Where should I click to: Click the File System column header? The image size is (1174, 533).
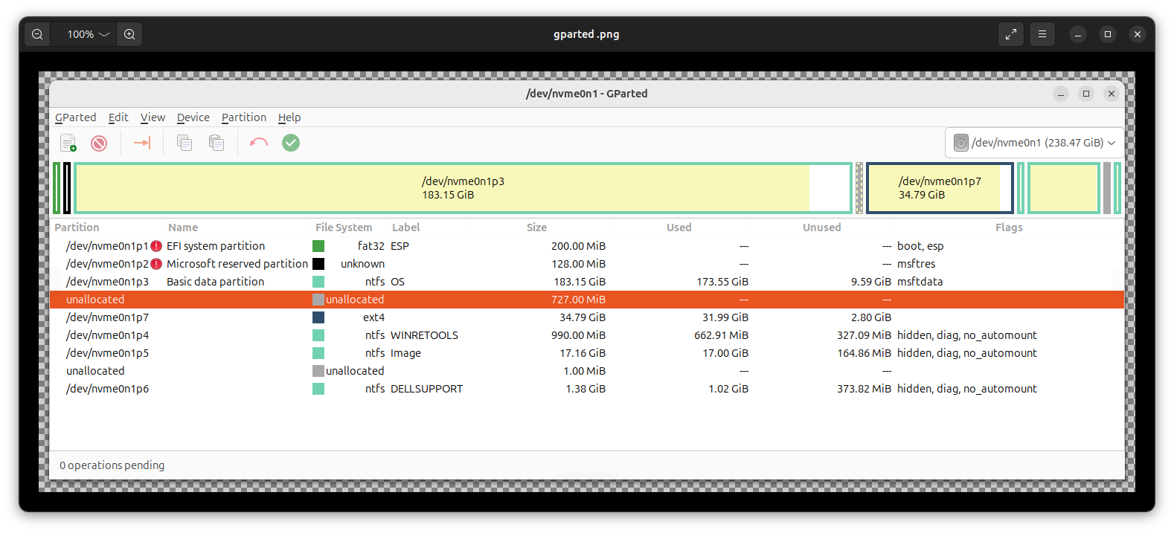coord(343,227)
